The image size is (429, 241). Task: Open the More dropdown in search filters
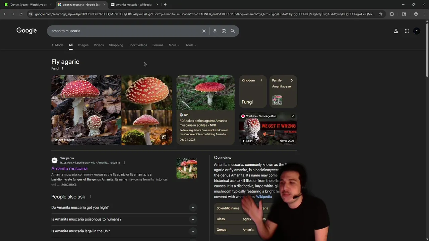point(174,45)
